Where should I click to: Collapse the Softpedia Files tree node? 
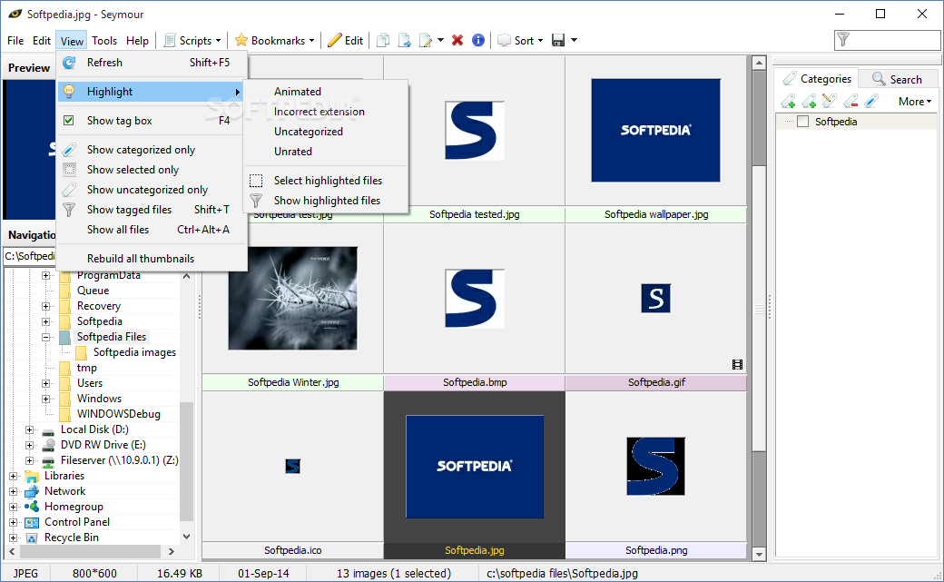tap(45, 338)
